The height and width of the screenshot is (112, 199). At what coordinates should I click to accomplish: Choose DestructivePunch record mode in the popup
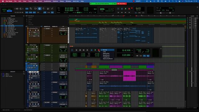point(107,59)
